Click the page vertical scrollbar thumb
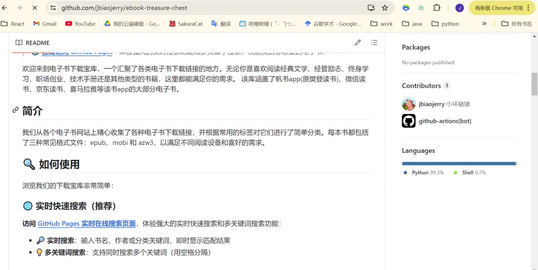538x270 pixels. [x=534, y=84]
